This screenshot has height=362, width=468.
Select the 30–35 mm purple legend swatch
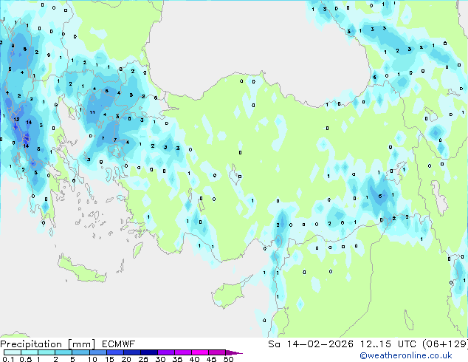pyautogui.click(x=165, y=352)
